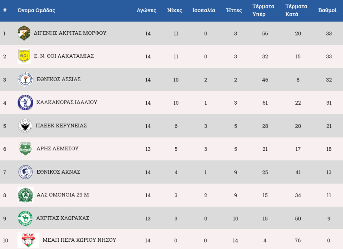
Task: Click wins value 6 for ΠΑΕΕΚ ΚΕΡΥΝΕΙΑΣ
Action: (176, 126)
